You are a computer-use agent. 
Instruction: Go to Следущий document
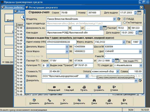(69, 88)
